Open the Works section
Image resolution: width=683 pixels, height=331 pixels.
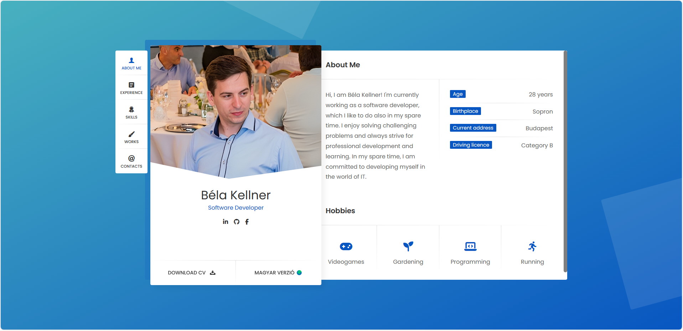131,137
